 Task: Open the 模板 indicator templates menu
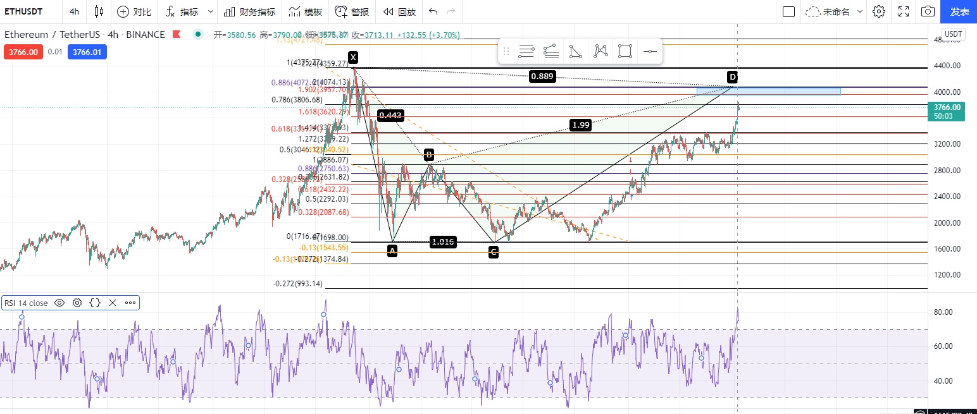[x=305, y=11]
